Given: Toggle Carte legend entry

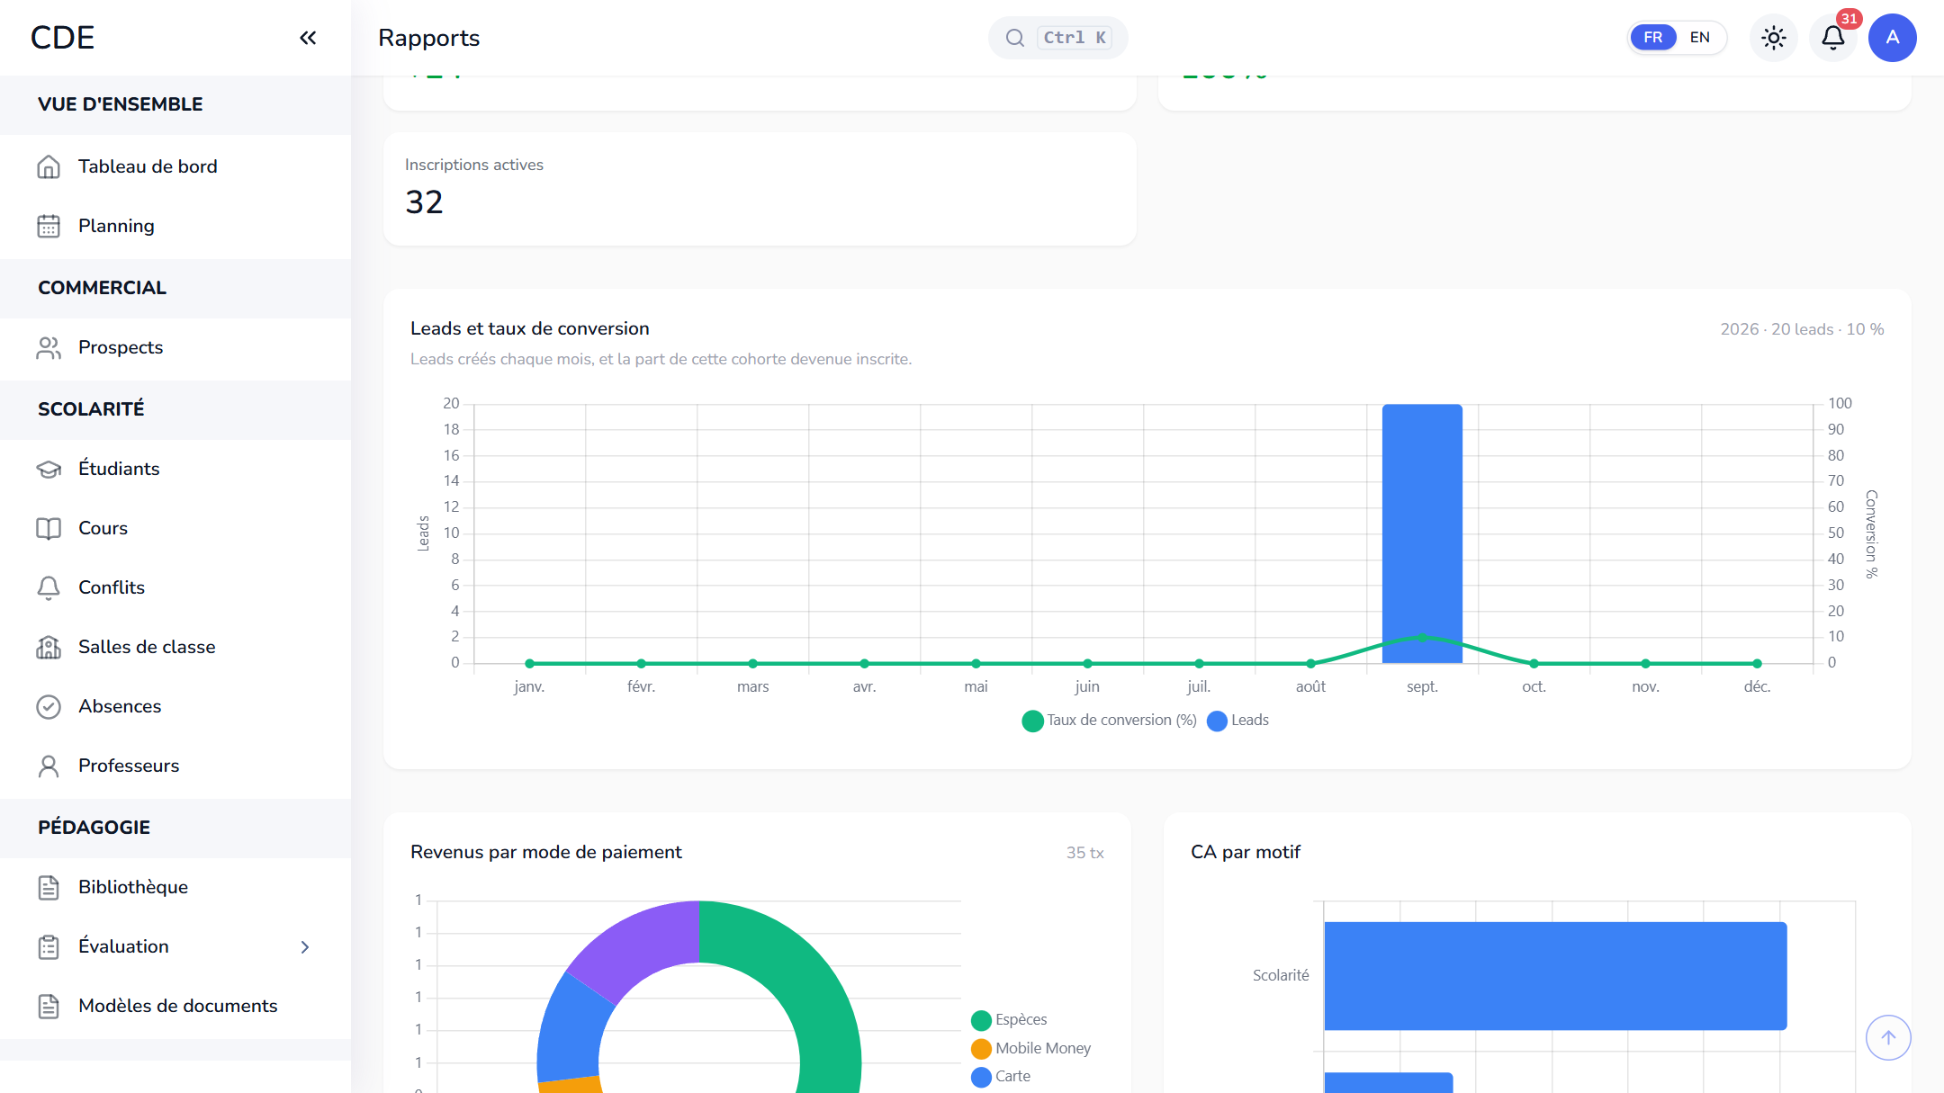Looking at the screenshot, I should coord(1001,1077).
